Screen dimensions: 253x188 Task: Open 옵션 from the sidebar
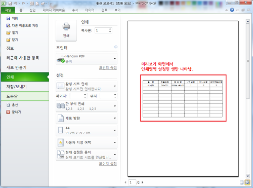[x=12, y=105]
